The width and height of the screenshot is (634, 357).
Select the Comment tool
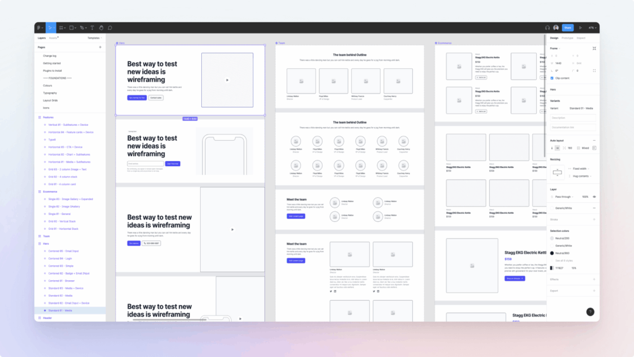point(110,28)
